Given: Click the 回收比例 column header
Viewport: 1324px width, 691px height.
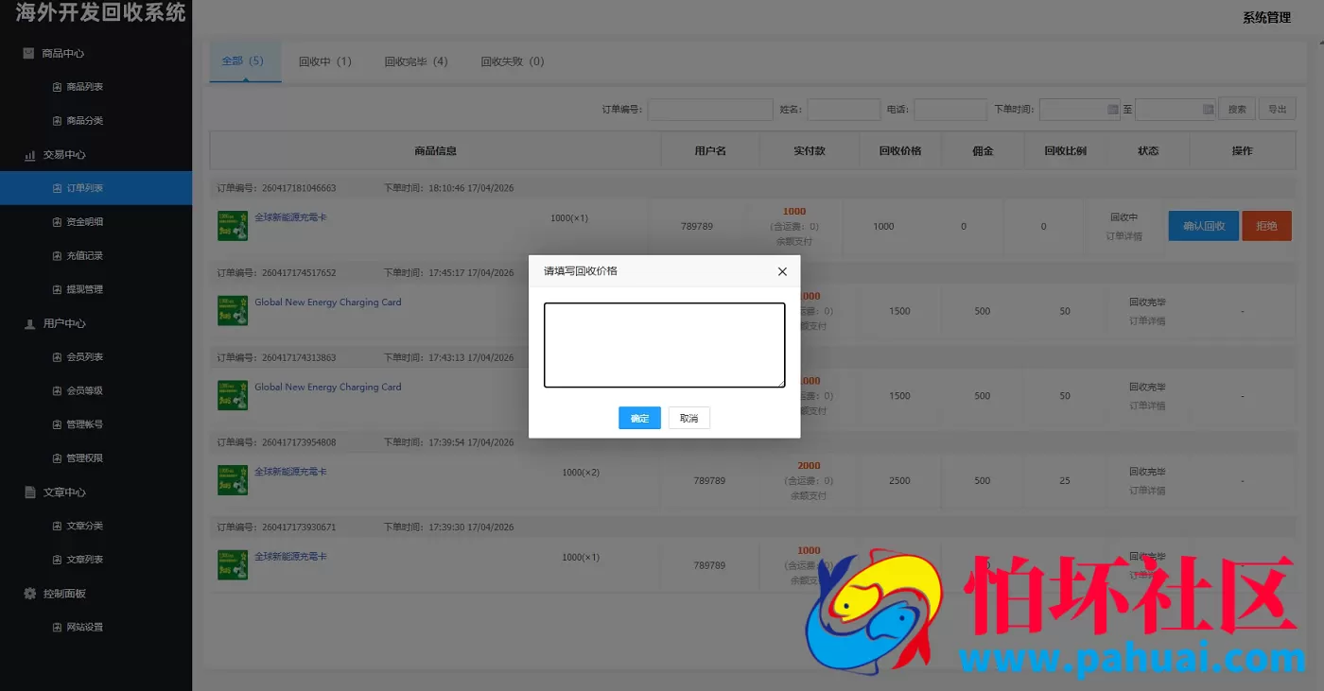Looking at the screenshot, I should [x=1065, y=151].
